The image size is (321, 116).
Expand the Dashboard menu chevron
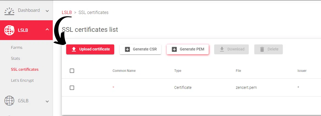click(47, 11)
